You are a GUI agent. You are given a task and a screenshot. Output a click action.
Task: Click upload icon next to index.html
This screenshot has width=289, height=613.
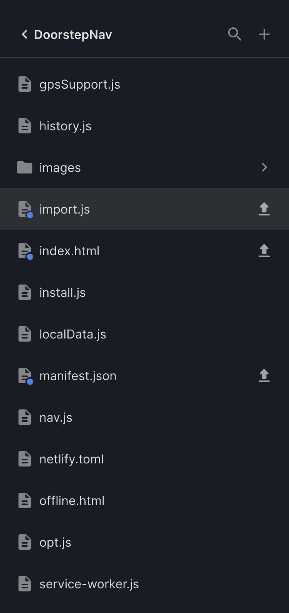pos(264,251)
